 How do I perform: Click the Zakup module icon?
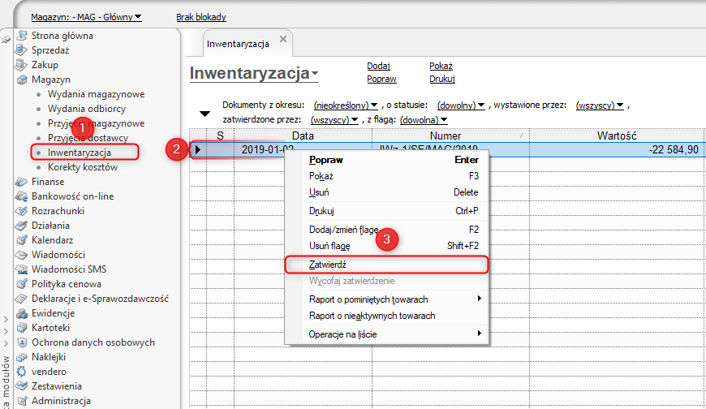pos(22,65)
